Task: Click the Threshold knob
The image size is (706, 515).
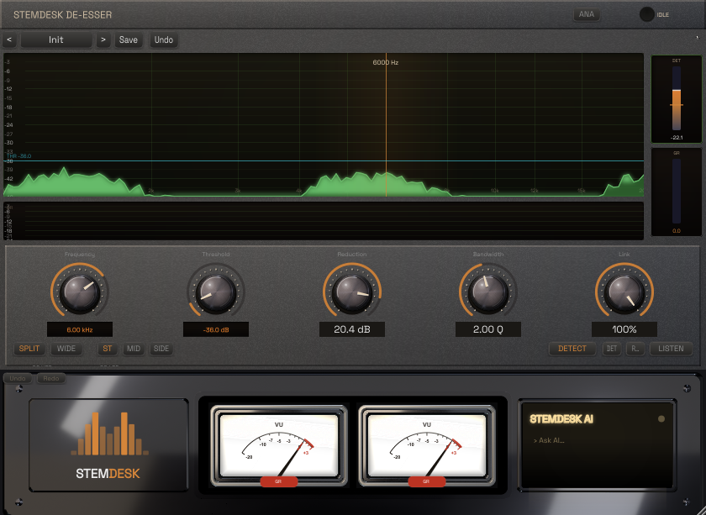Action: click(x=216, y=292)
